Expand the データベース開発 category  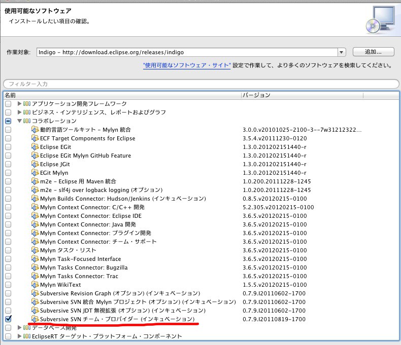pos(19,327)
